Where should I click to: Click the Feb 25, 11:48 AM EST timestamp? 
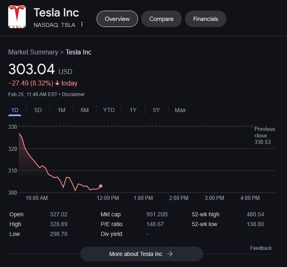(33, 94)
